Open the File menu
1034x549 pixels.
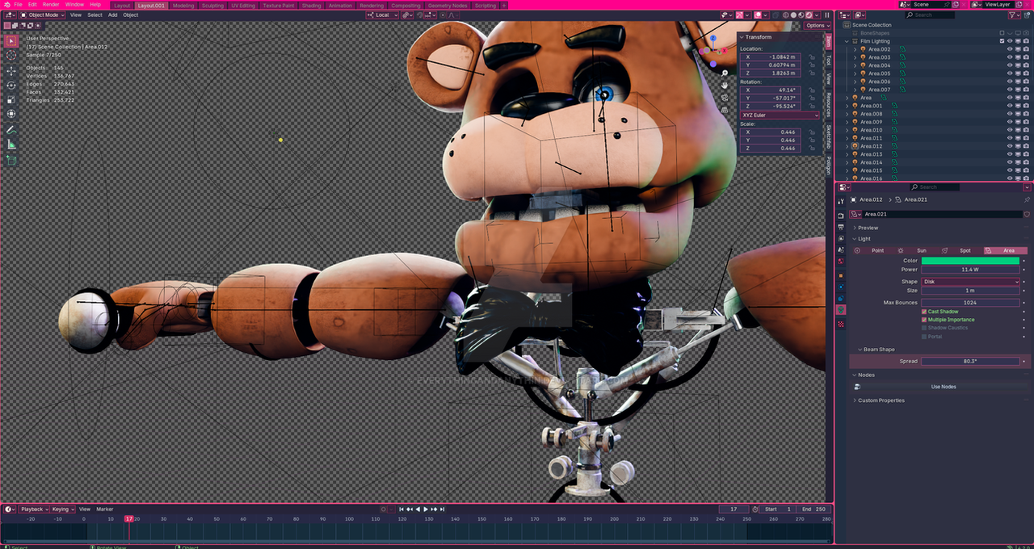(x=18, y=5)
